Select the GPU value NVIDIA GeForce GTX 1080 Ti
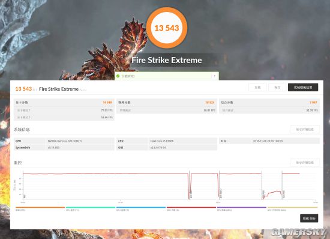Viewport: 330px width, 239px height. click(65, 141)
